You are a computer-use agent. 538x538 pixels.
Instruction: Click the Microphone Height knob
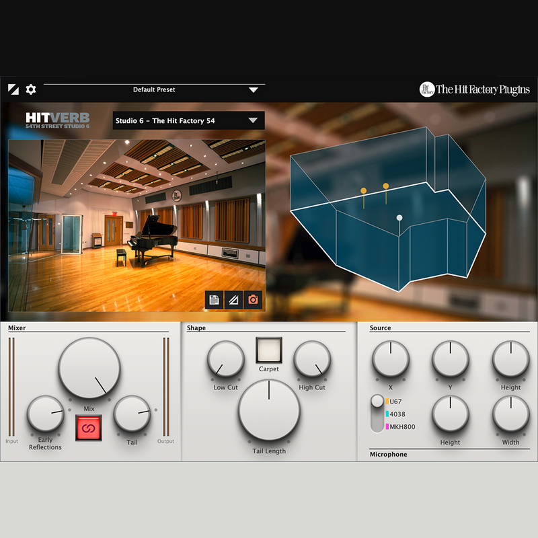[450, 414]
